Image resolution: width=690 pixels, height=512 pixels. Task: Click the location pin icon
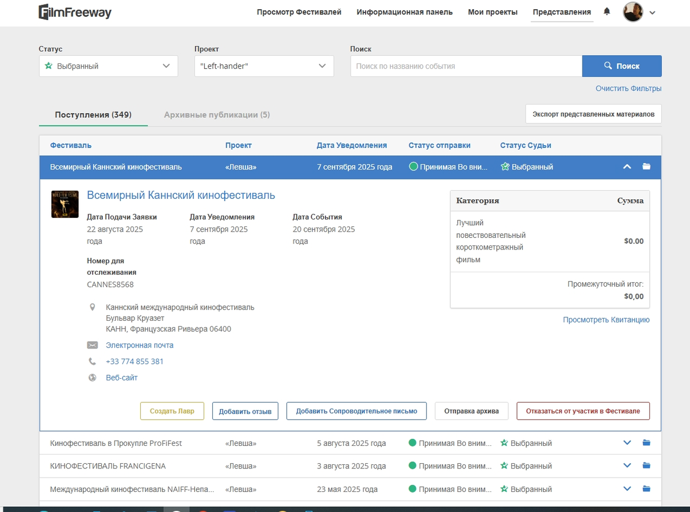click(93, 307)
